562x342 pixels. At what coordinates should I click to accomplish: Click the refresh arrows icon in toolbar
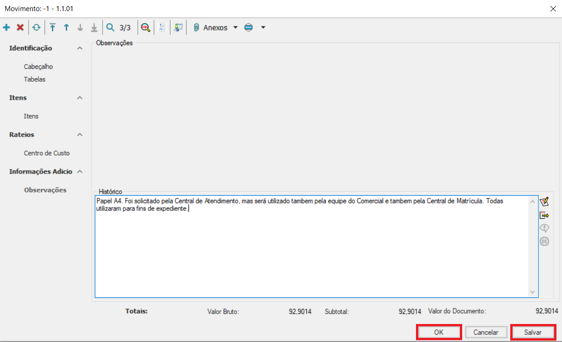point(36,28)
